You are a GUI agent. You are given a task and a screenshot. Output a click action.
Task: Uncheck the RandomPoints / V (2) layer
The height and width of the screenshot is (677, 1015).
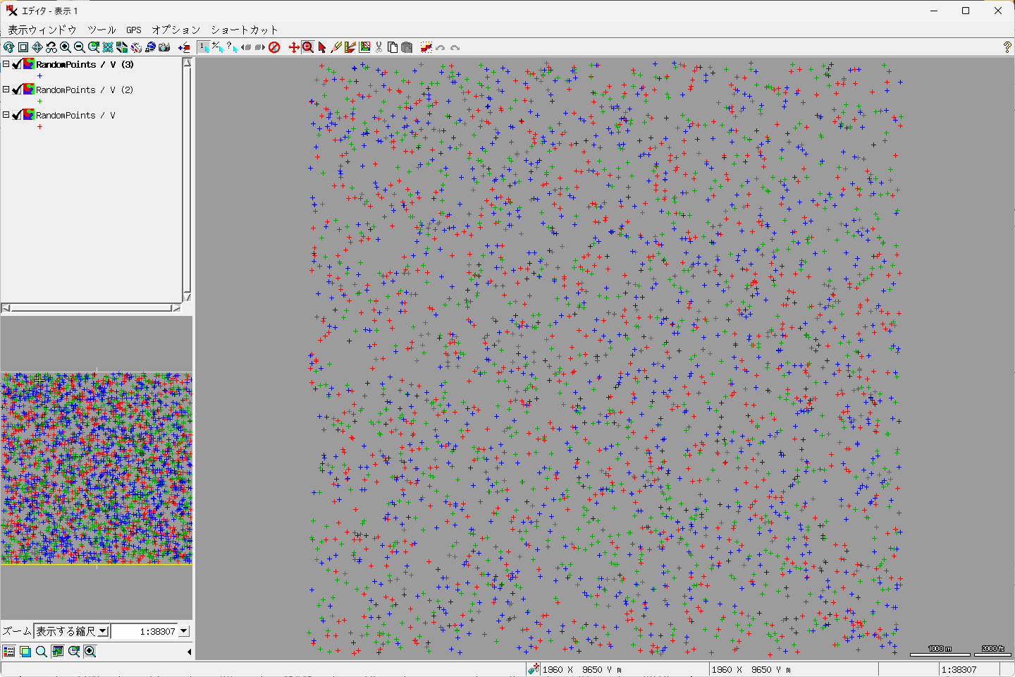click(17, 90)
